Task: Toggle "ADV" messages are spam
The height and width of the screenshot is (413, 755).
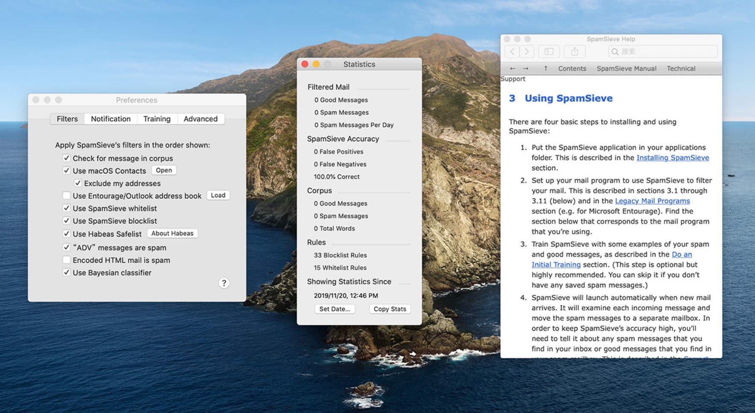Action: (x=67, y=247)
